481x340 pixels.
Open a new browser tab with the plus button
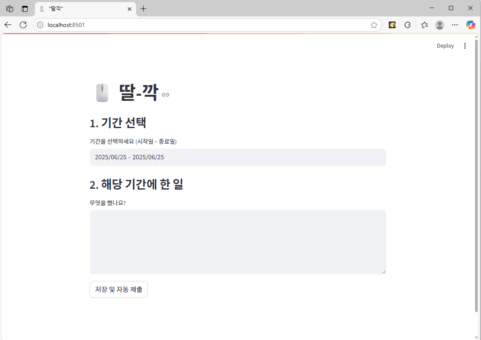[x=144, y=8]
